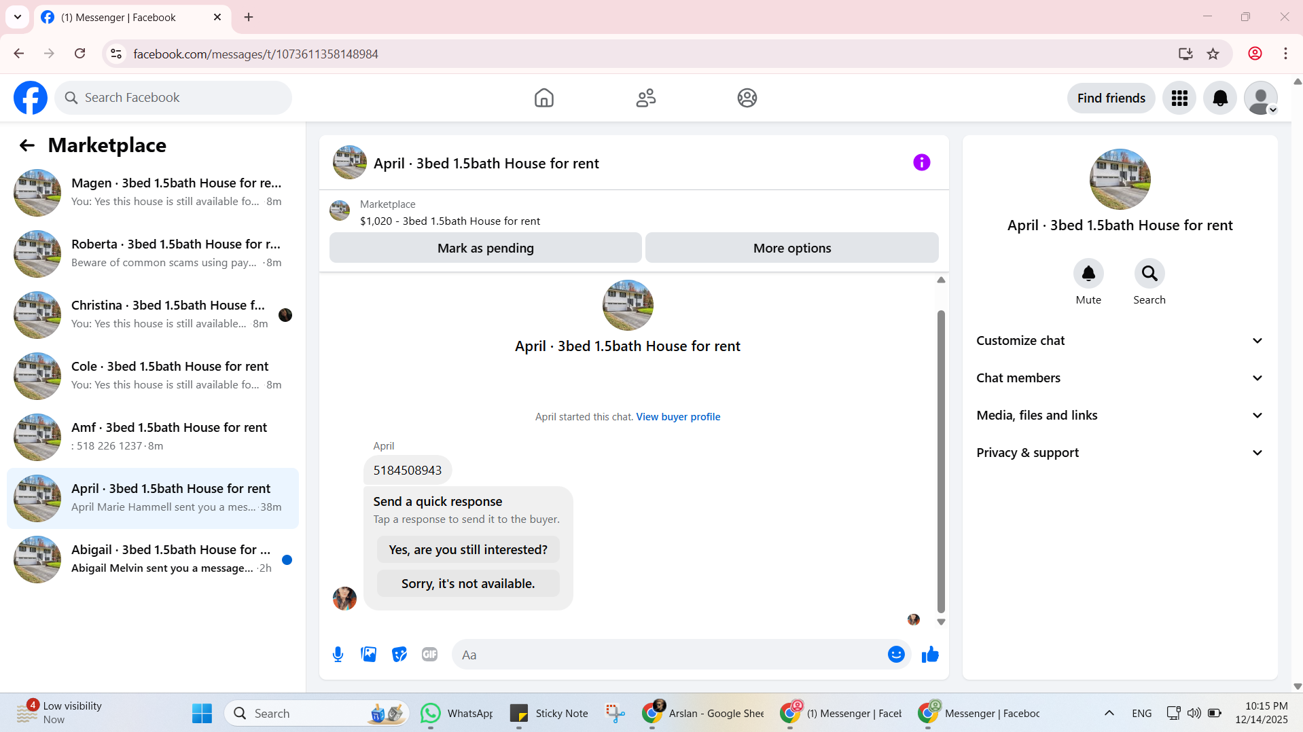
Task: Choose a GIF icon
Action: [430, 655]
